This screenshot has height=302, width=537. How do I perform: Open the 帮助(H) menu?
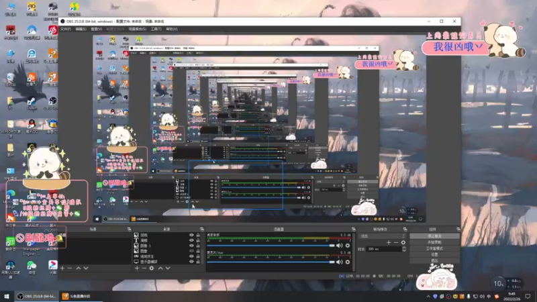172,29
